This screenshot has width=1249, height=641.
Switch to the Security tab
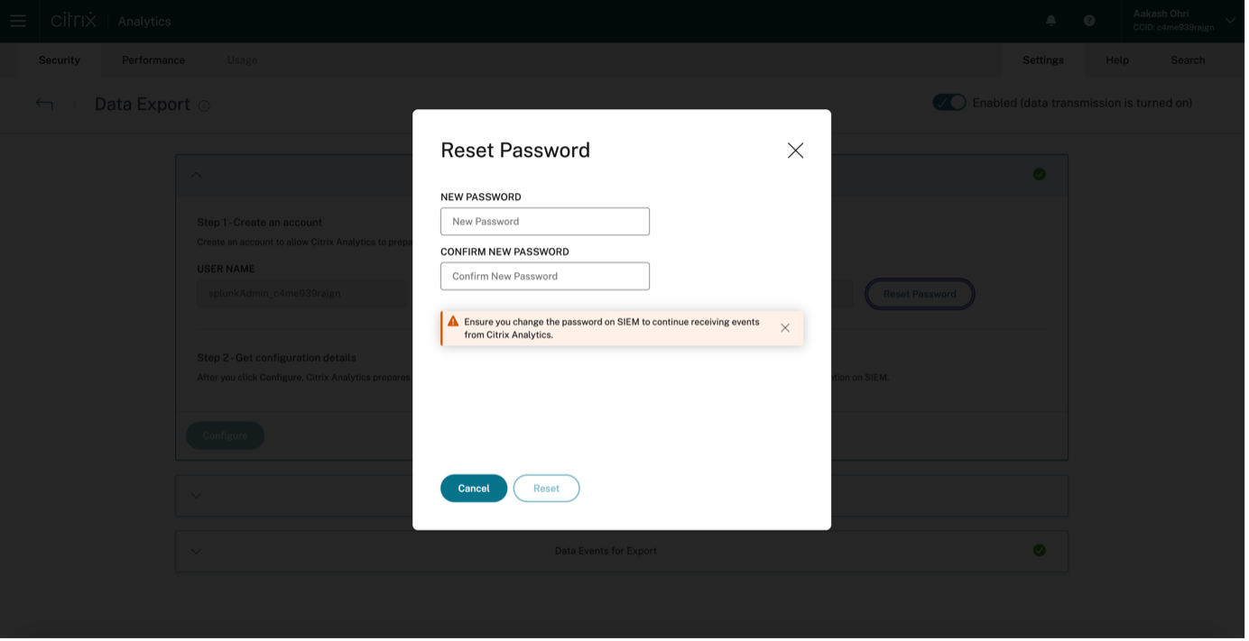(60, 60)
